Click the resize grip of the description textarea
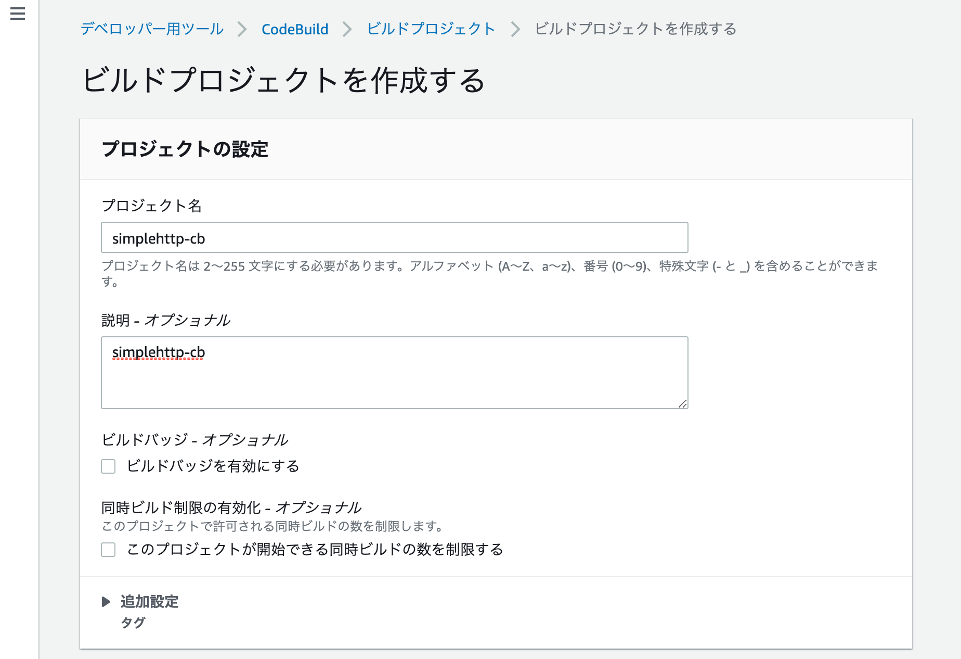 (x=683, y=403)
